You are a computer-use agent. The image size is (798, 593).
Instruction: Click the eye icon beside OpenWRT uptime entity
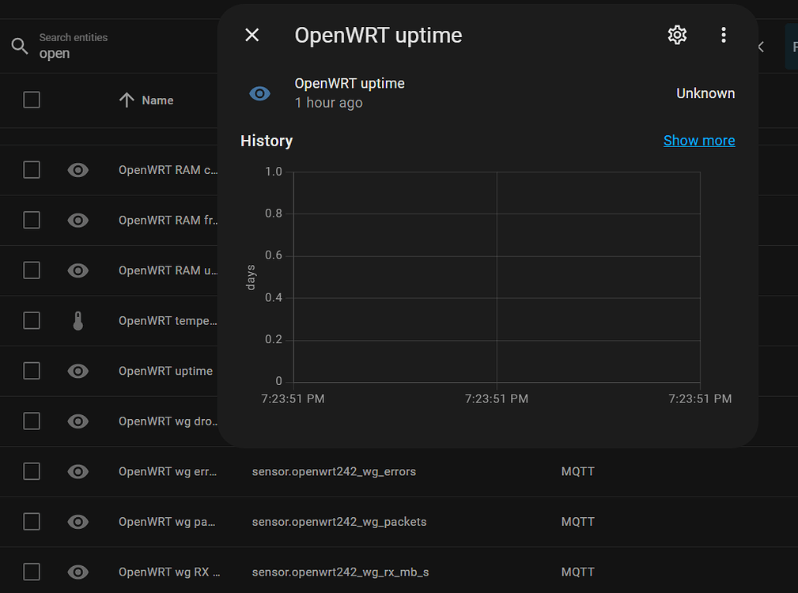(78, 371)
